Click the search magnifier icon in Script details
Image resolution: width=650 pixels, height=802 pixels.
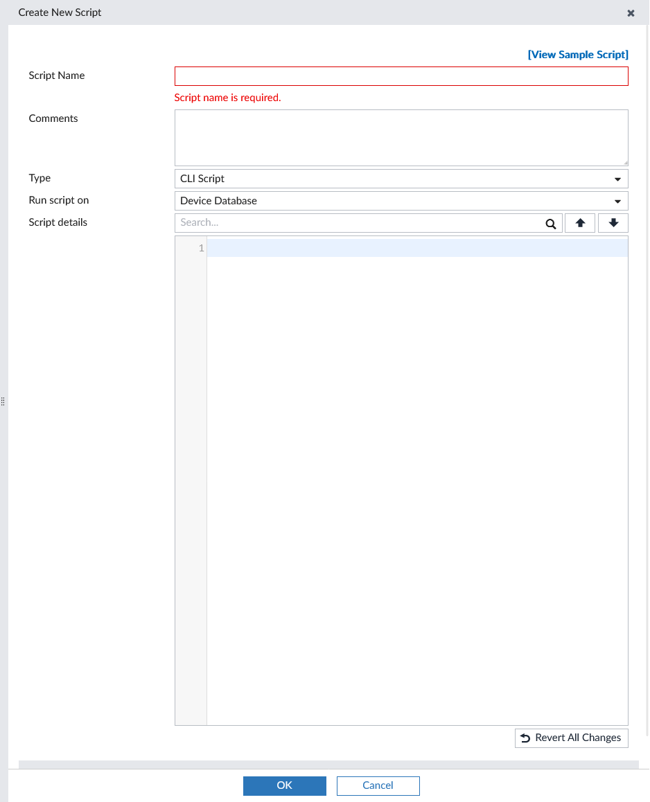pyautogui.click(x=551, y=224)
